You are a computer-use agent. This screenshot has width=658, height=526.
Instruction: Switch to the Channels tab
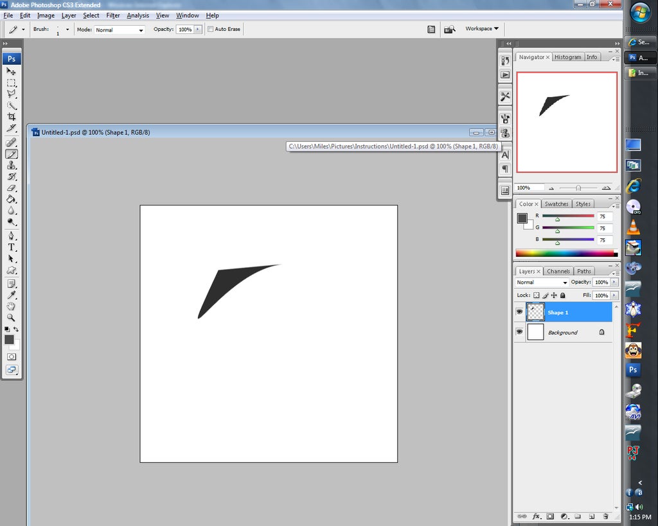coord(558,270)
